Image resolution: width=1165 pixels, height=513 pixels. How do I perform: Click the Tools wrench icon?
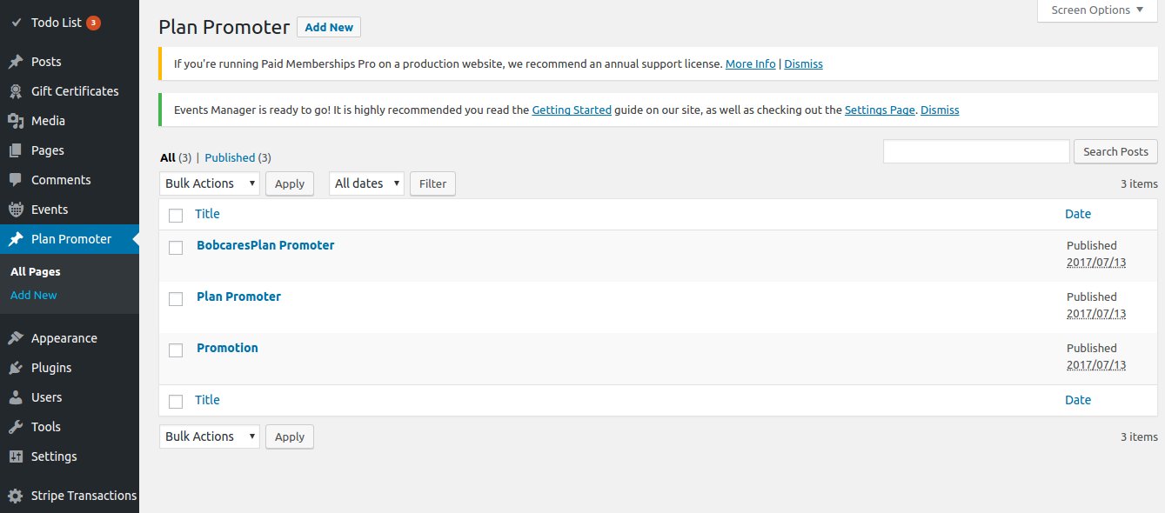(16, 427)
